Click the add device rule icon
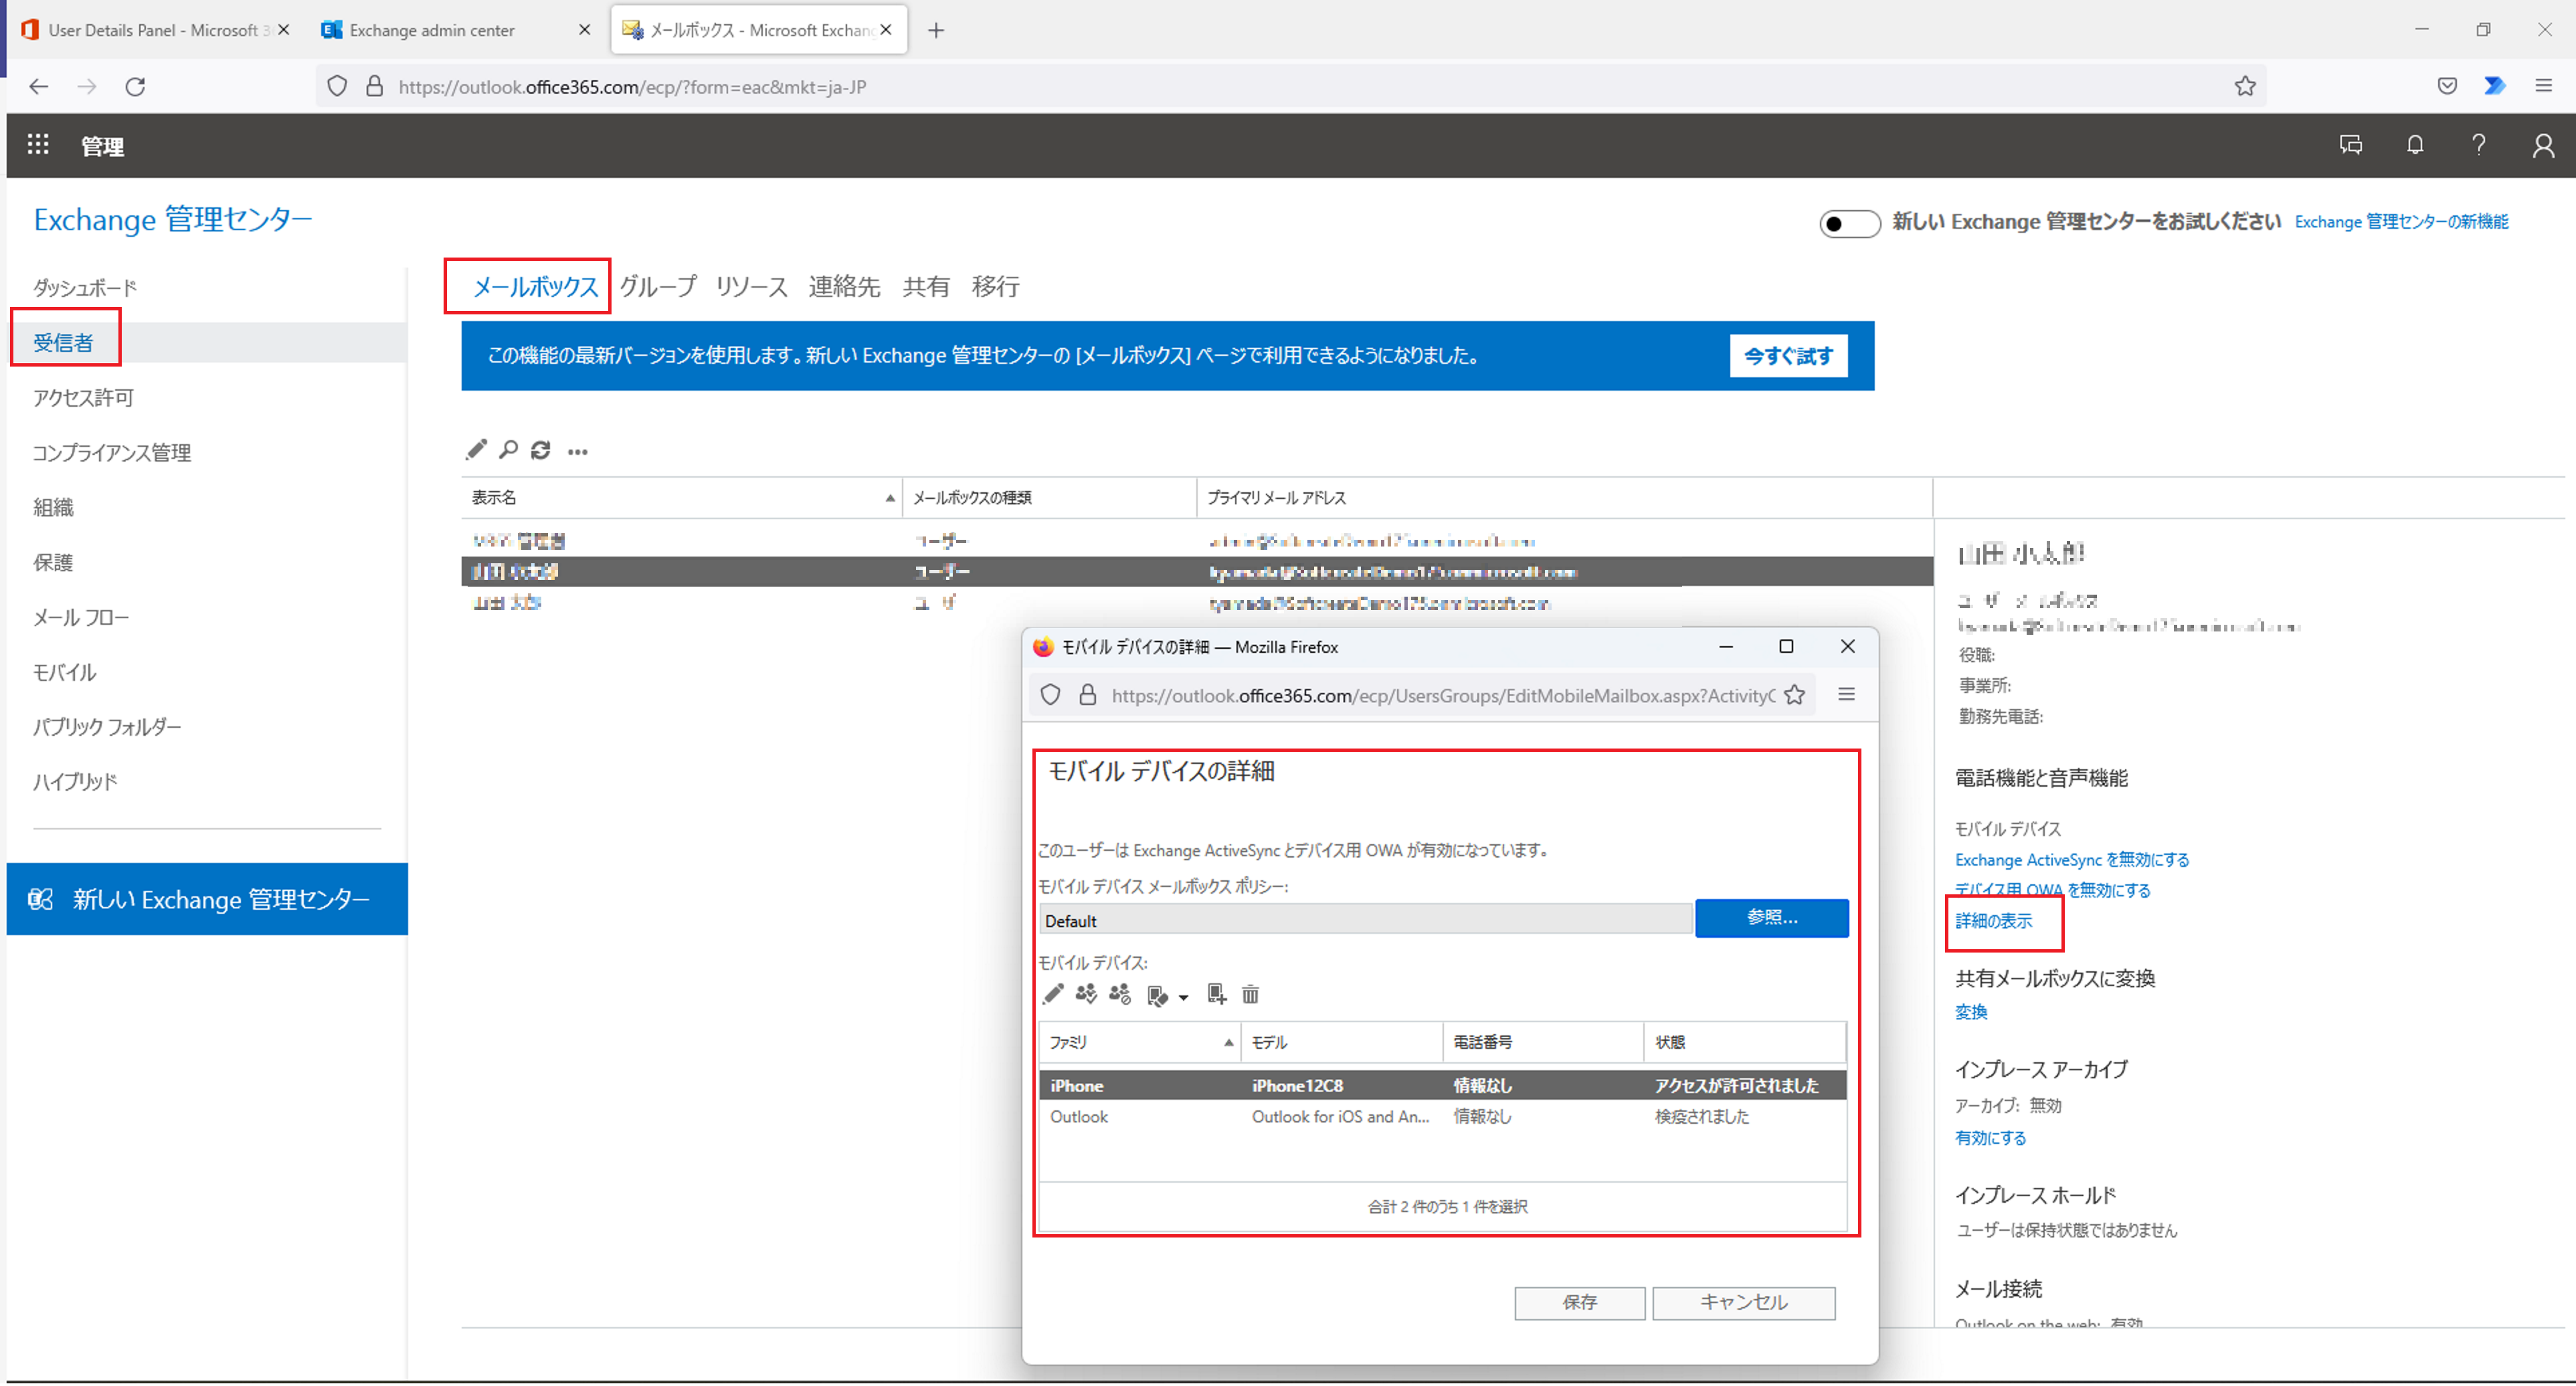 point(1216,994)
